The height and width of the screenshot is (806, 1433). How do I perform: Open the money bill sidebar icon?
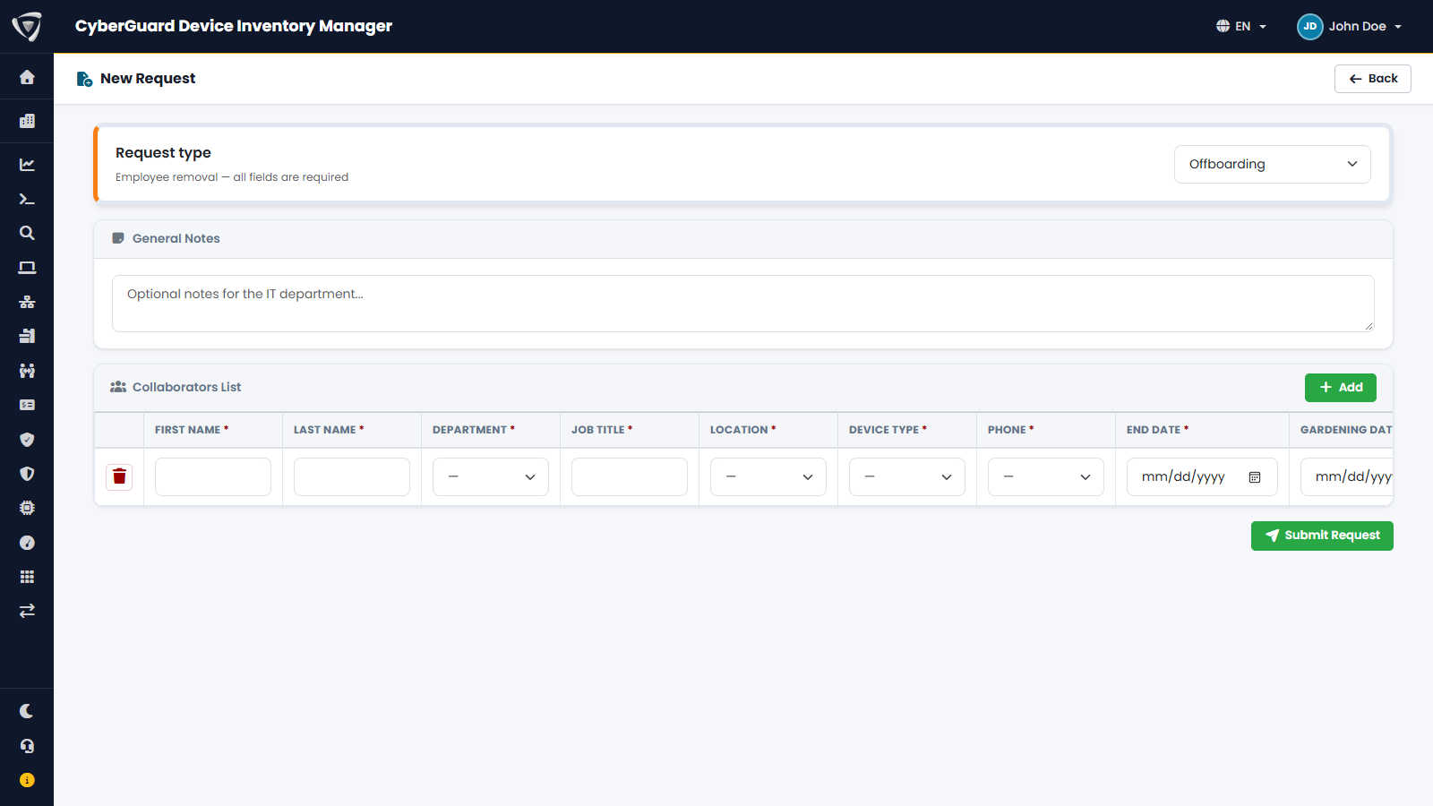pos(27,405)
